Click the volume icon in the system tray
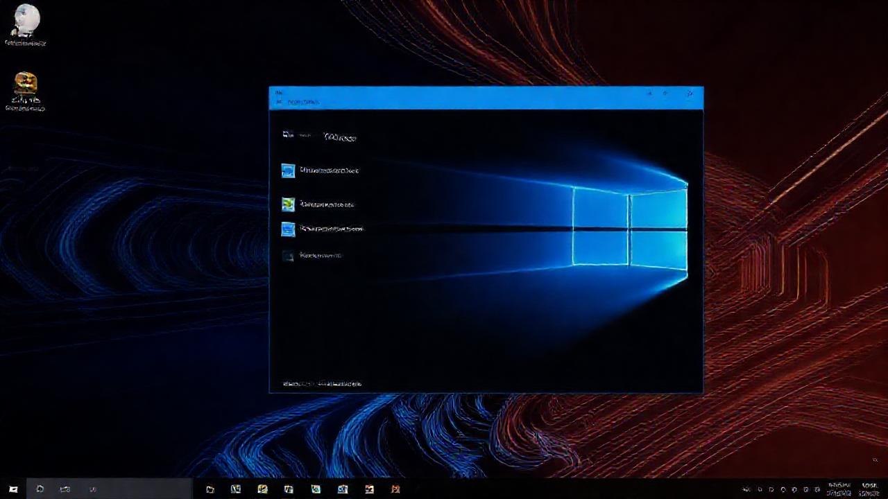The image size is (888, 499). [794, 489]
